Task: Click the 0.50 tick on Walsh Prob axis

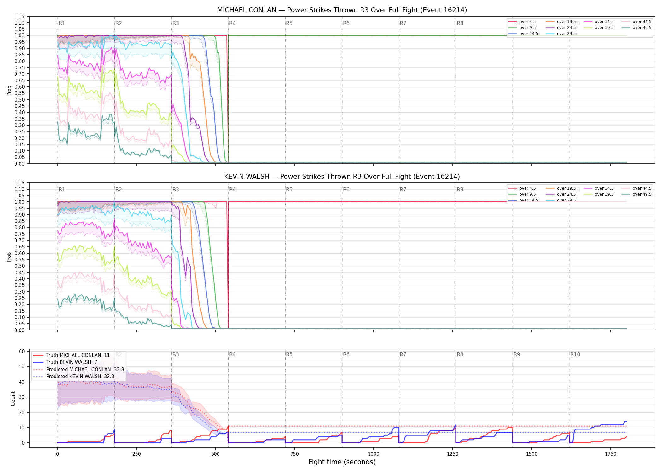Action: click(20, 266)
